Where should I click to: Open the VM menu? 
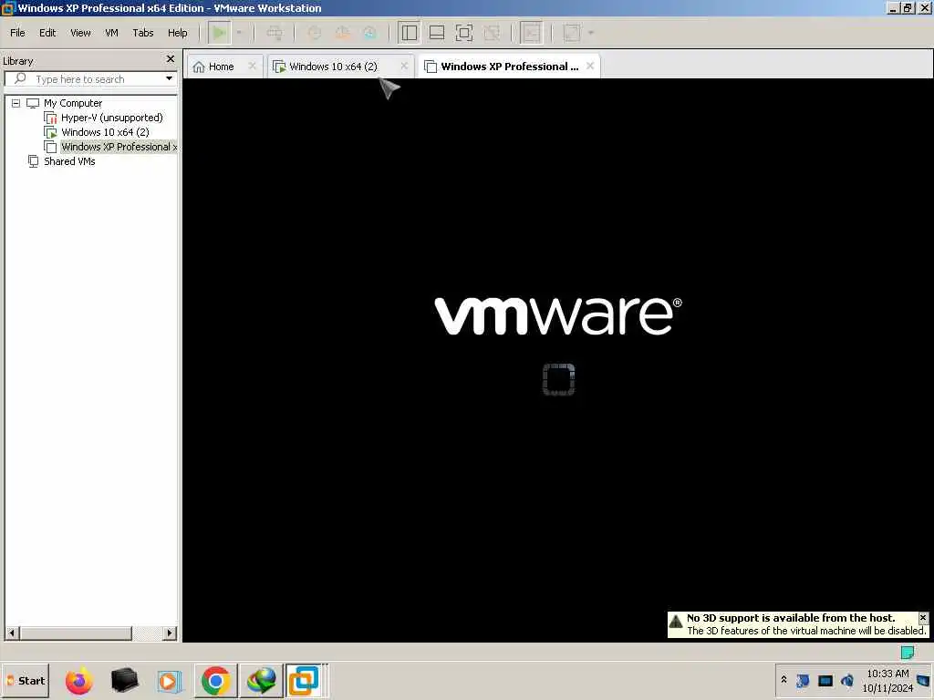pyautogui.click(x=111, y=33)
